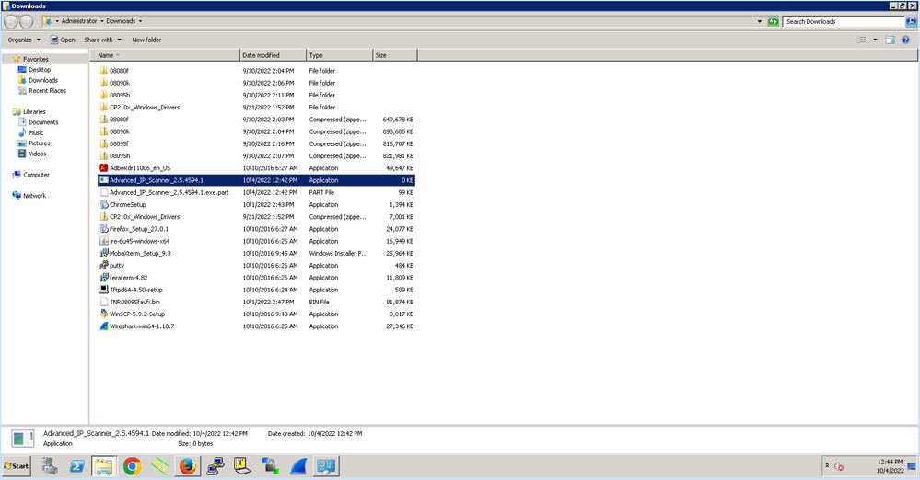
Task: Launch Firefox from the taskbar
Action: pos(187,466)
